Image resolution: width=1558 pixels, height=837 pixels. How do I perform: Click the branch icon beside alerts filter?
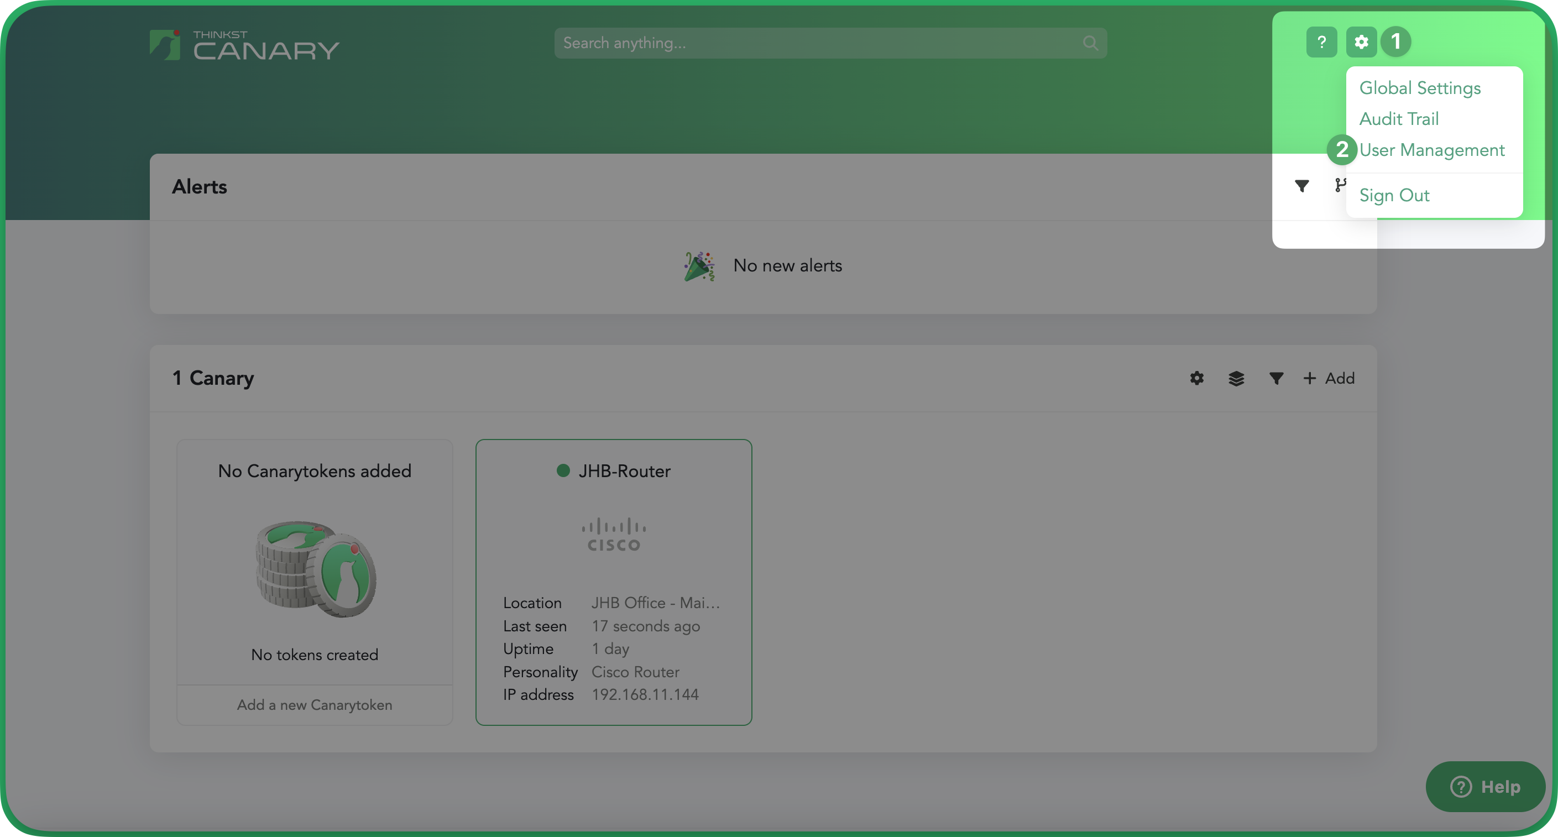(1340, 185)
